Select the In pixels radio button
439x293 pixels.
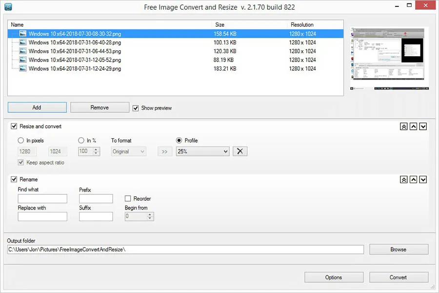20,141
